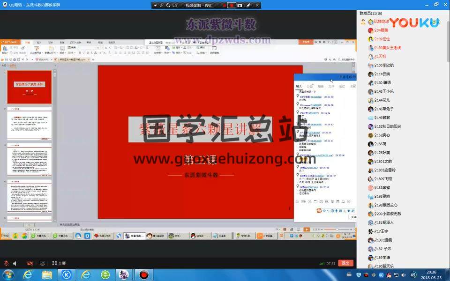This screenshot has height=281, width=450.
Task: Click the red record button in recording toolbar
Action: click(231, 5)
